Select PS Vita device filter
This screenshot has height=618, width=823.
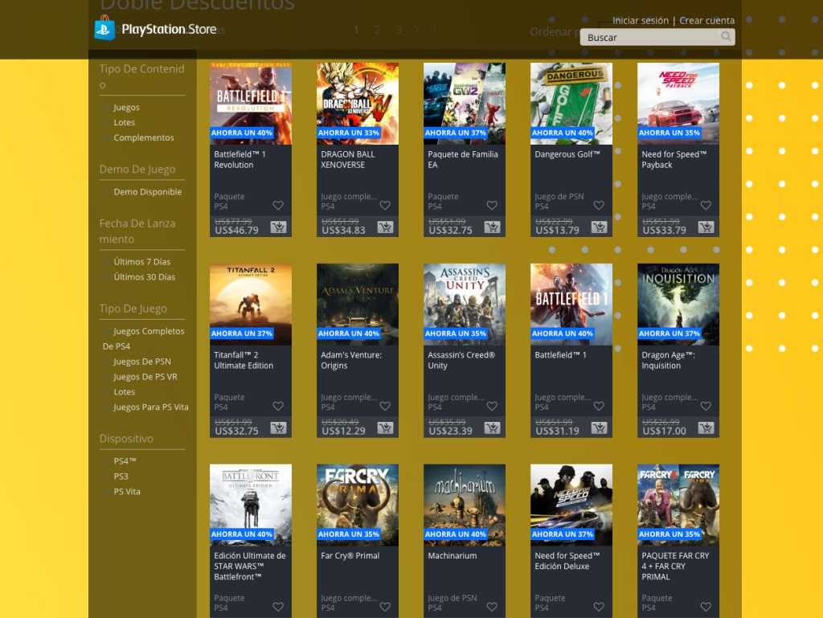tap(127, 492)
